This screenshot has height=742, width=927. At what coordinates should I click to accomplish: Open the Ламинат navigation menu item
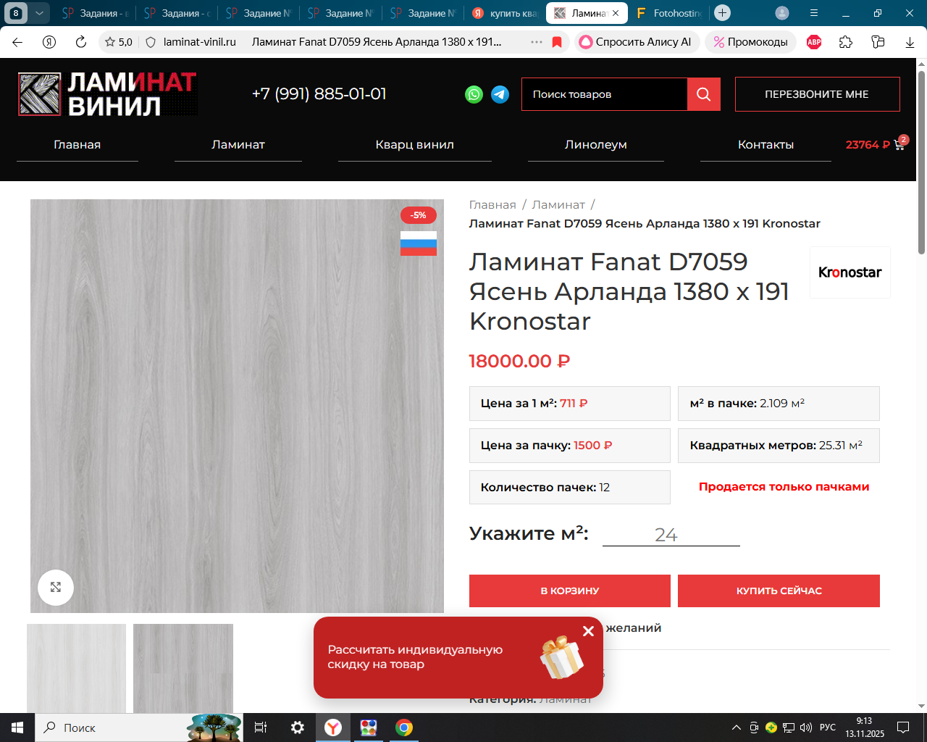tap(238, 144)
